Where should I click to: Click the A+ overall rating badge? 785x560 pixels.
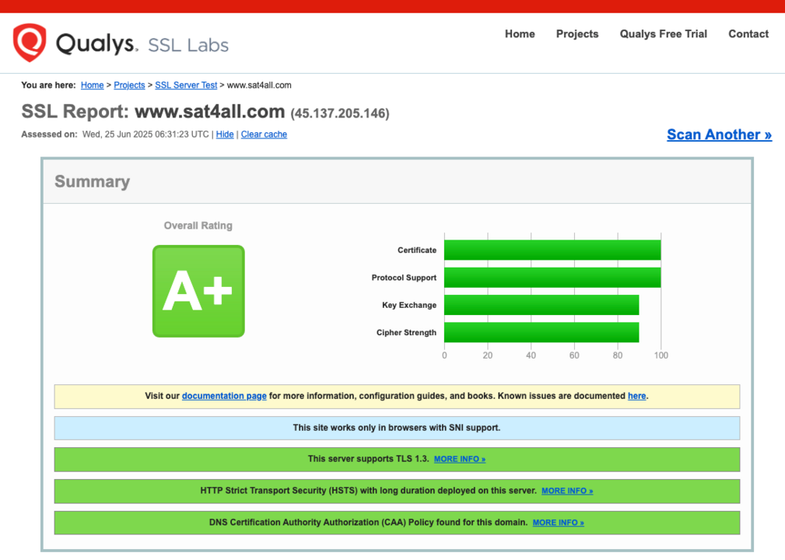point(198,292)
